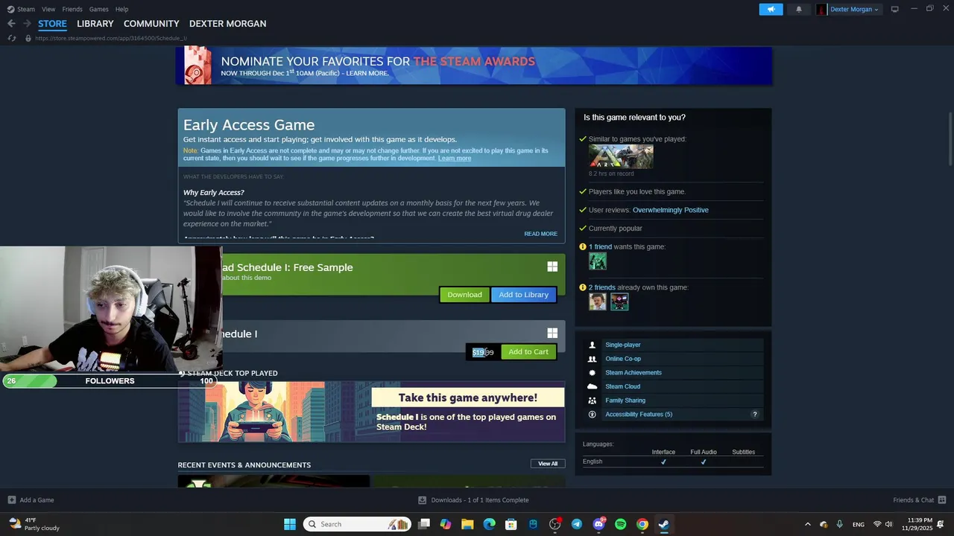Expand the Dexter Morgan account dropdown

point(854,9)
